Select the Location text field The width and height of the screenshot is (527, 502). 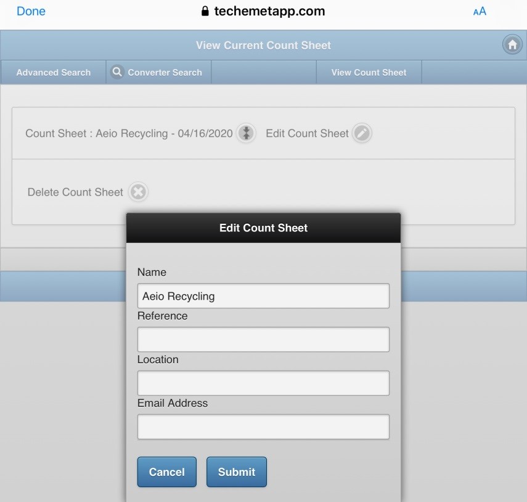263,383
